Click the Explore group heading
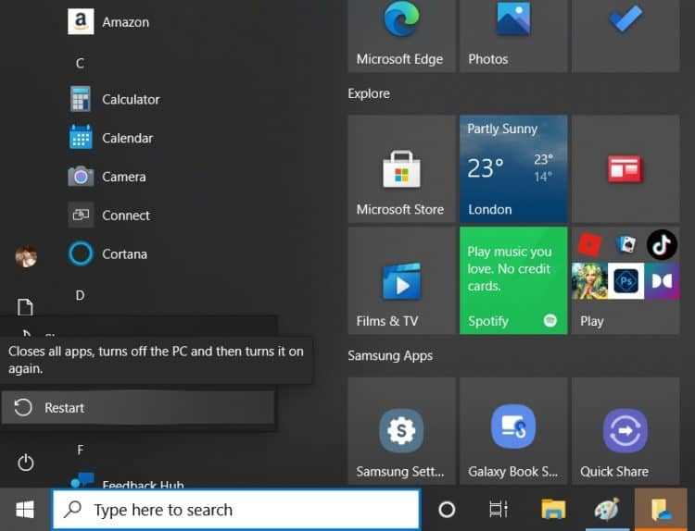Screen dimensions: 695x531 tap(369, 93)
